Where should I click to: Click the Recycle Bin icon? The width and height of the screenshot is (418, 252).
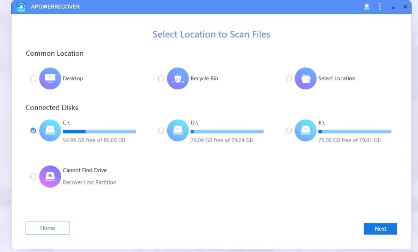coord(178,78)
